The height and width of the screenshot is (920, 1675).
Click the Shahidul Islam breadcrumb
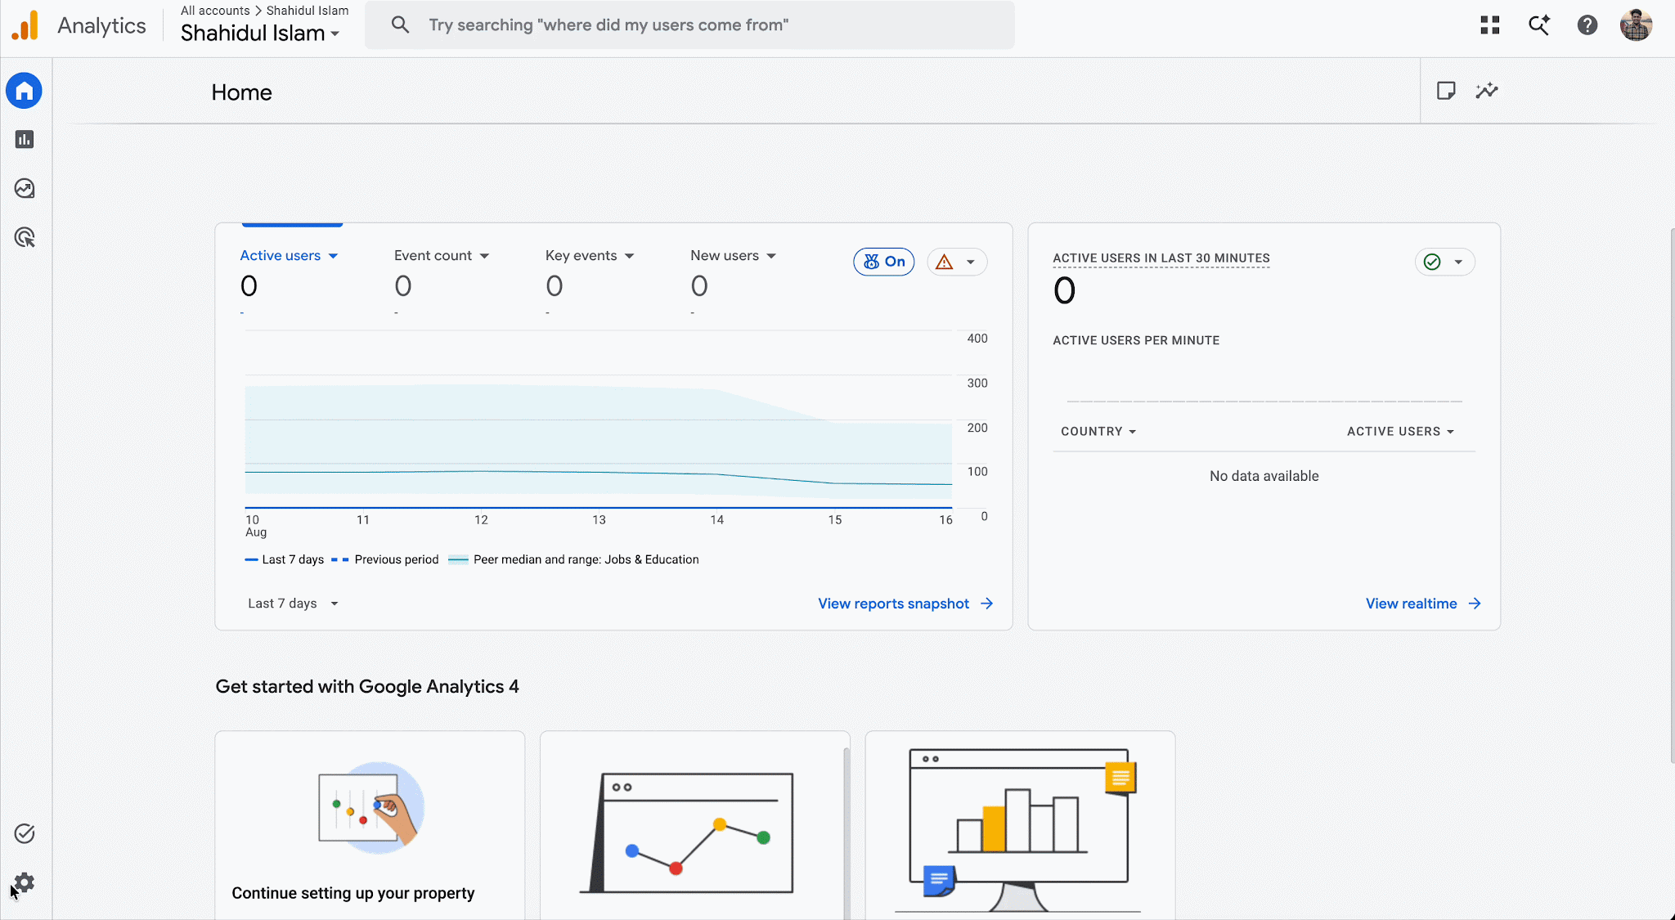tap(308, 11)
